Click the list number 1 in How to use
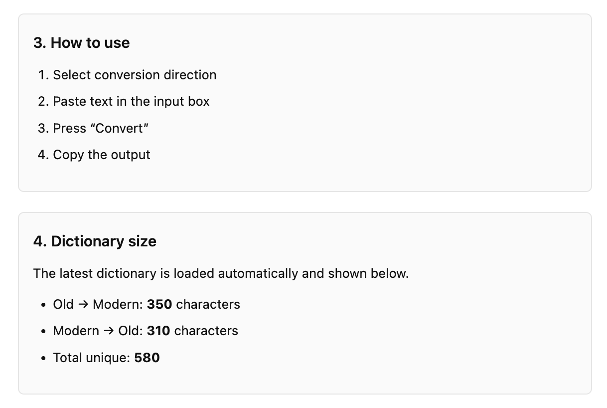607x408 pixels. point(42,75)
